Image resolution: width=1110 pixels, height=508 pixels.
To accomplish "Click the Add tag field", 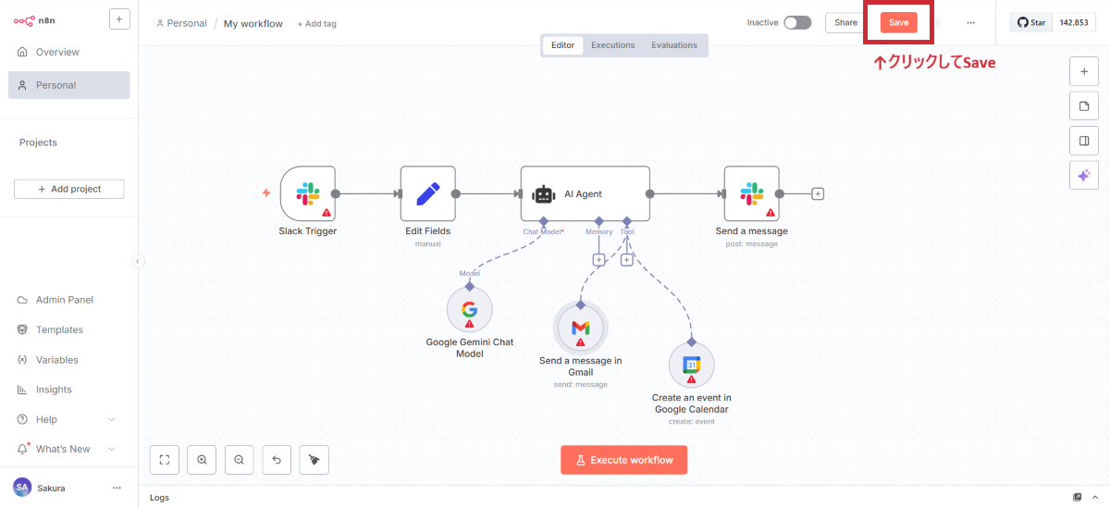I will [317, 24].
